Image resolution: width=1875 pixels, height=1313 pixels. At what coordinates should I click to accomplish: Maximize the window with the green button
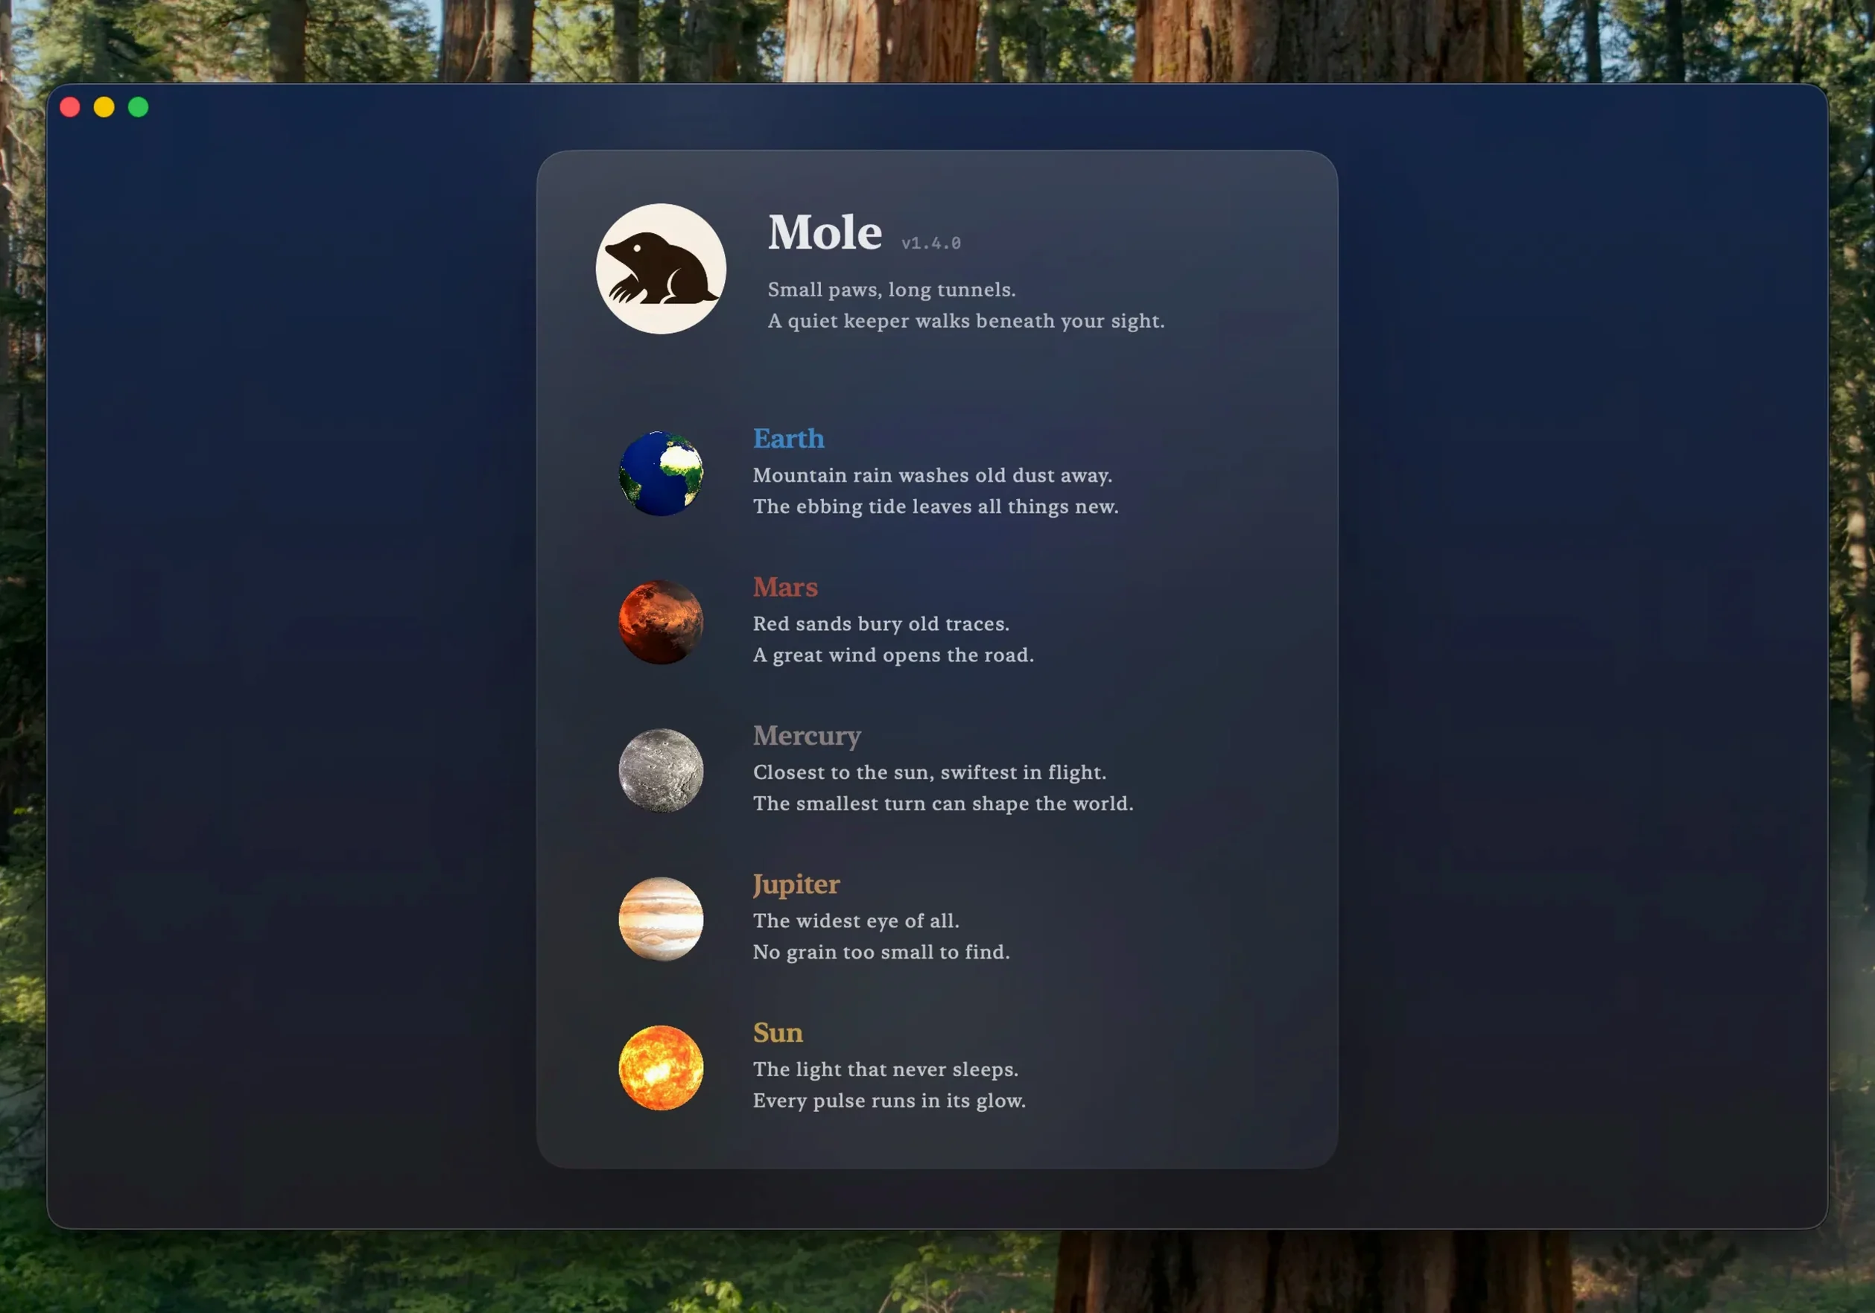click(x=139, y=107)
